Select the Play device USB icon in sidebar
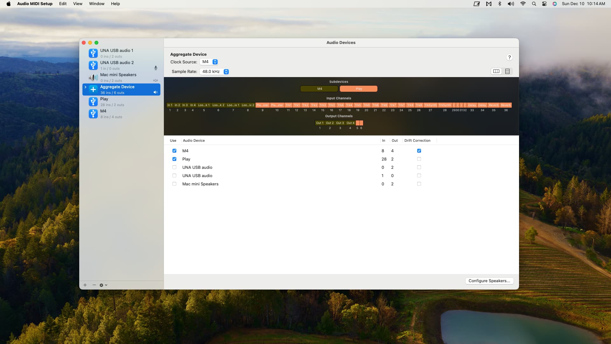The image size is (611, 344). click(93, 102)
